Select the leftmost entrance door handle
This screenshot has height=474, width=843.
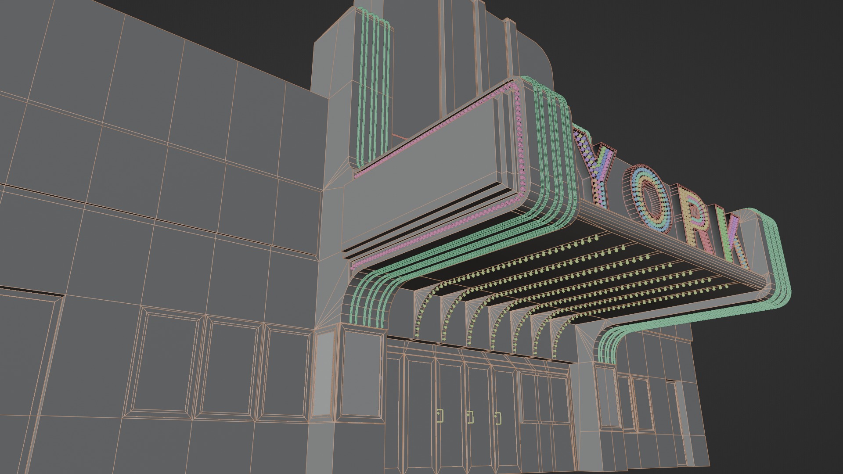pos(440,416)
